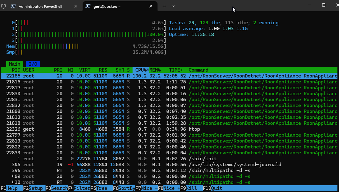Image resolution: width=339 pixels, height=192 pixels.
Task: Click F4 Filter in the function bar
Action: point(79,188)
